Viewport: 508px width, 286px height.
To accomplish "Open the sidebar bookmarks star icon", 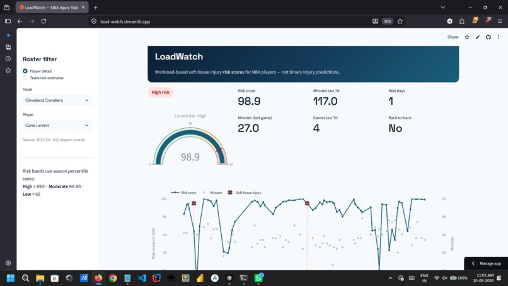I will [x=8, y=71].
